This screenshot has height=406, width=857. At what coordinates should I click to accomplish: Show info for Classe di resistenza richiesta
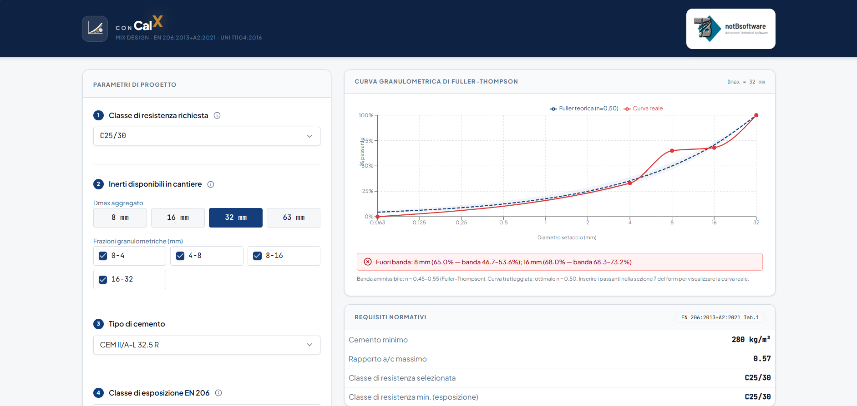(217, 115)
